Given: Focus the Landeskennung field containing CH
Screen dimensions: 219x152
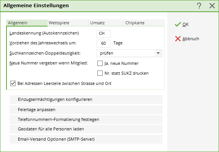Looking at the screenshot, I should coord(103,34).
